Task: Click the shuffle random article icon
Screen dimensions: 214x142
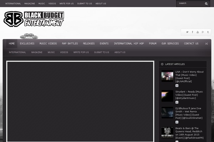Action: point(207,44)
